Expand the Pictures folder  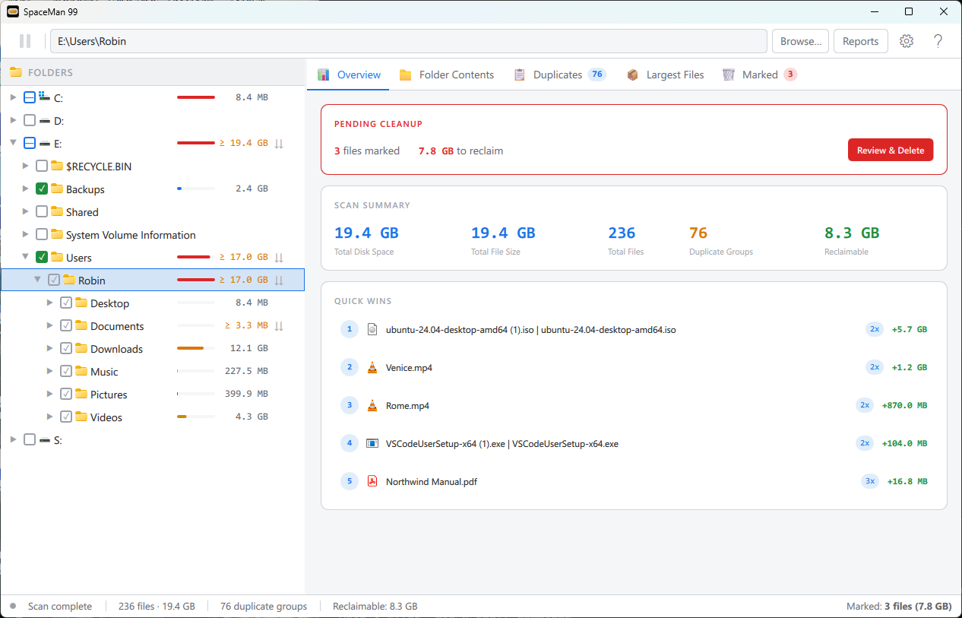click(x=49, y=394)
